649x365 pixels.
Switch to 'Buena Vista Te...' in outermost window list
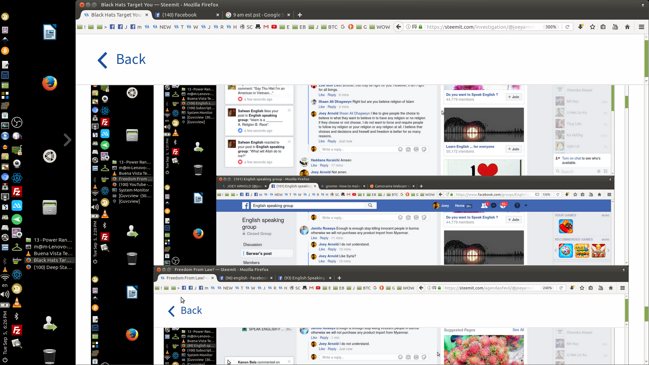coord(49,253)
